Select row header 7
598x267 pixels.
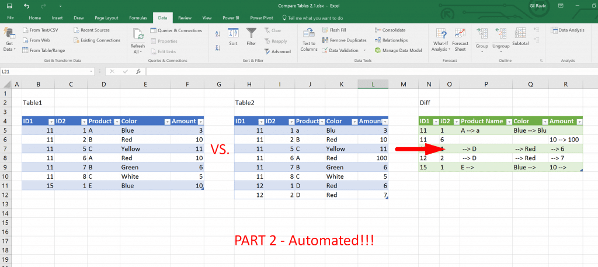(5, 149)
